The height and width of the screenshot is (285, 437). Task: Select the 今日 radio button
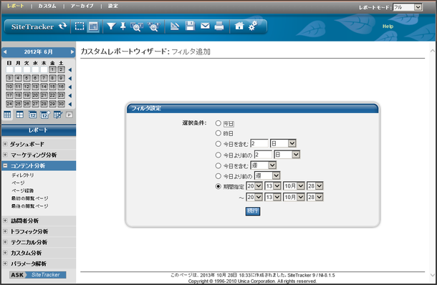pos(218,123)
